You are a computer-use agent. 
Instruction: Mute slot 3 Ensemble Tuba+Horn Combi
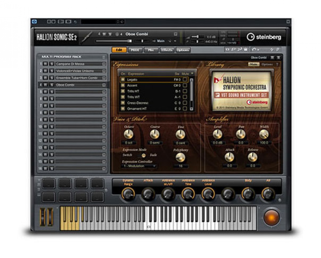(45, 78)
